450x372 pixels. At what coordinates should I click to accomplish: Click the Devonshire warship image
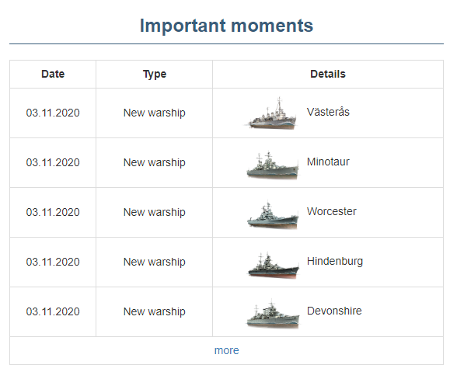(273, 315)
